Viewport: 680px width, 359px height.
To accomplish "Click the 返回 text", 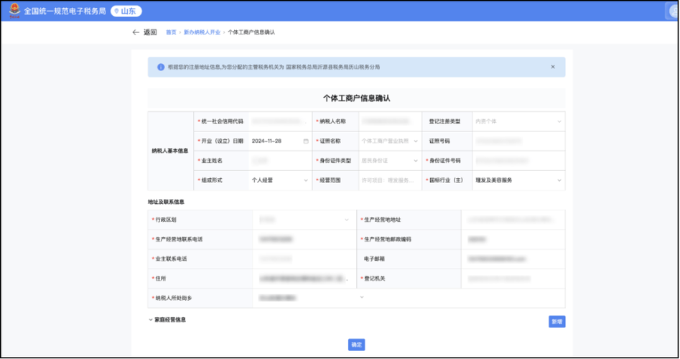I will tap(150, 32).
